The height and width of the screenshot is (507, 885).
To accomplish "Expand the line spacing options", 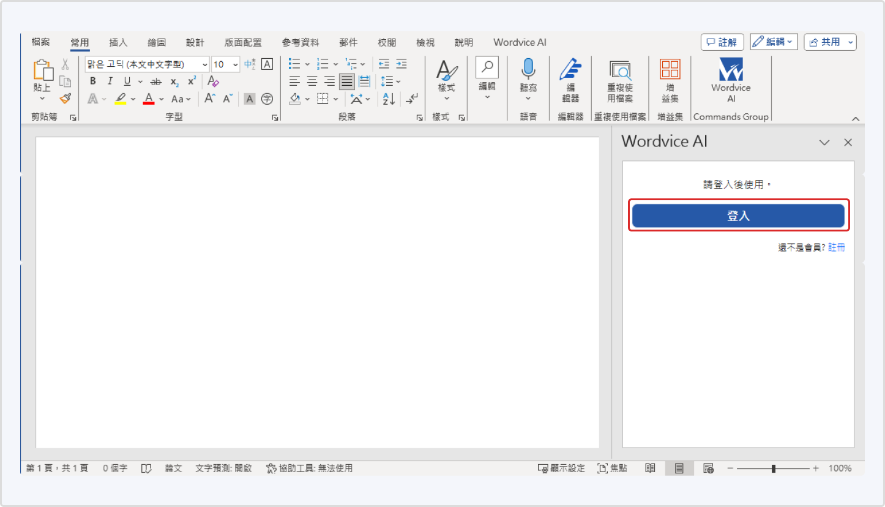I will [398, 81].
